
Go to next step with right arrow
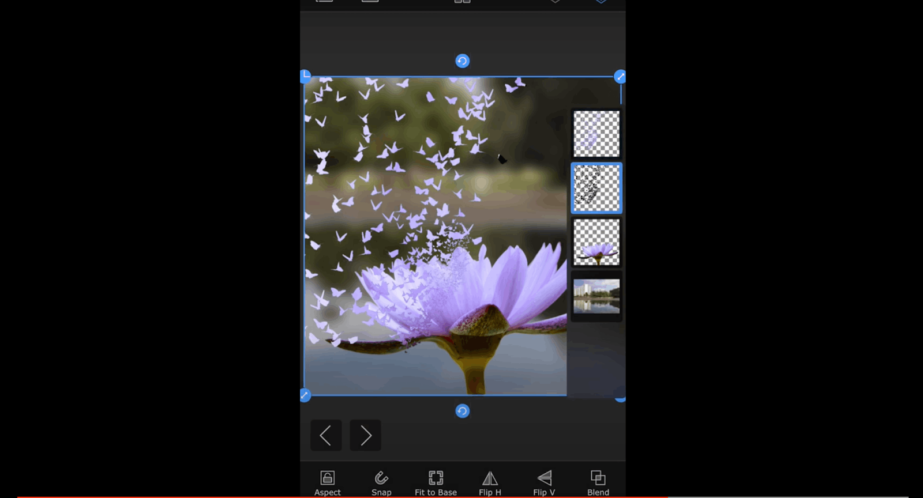point(365,435)
